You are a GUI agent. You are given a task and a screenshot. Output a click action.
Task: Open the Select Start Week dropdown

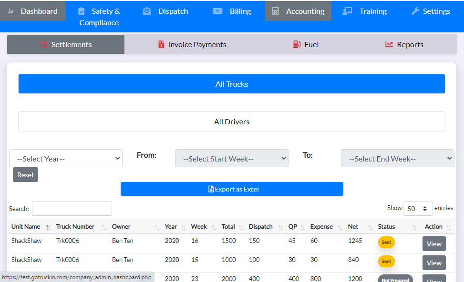pos(231,159)
